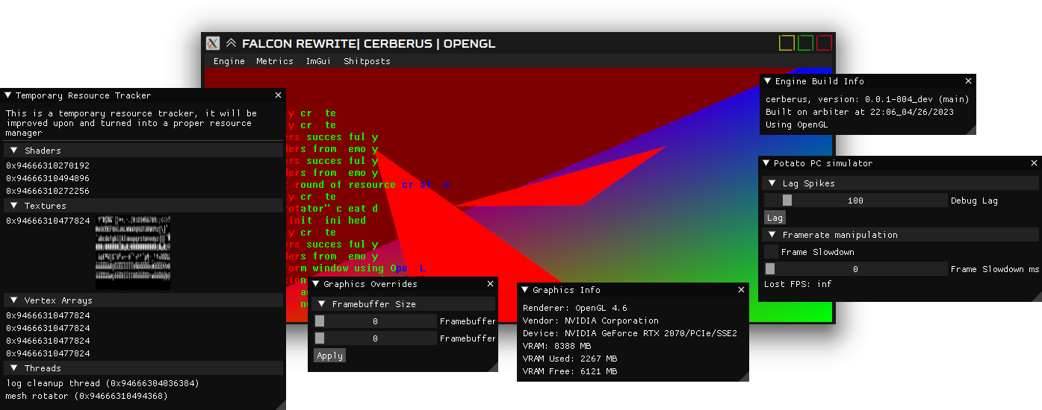Collapse the Graphics Overrides window with its triangle
This screenshot has width=1042, height=410.
point(316,284)
